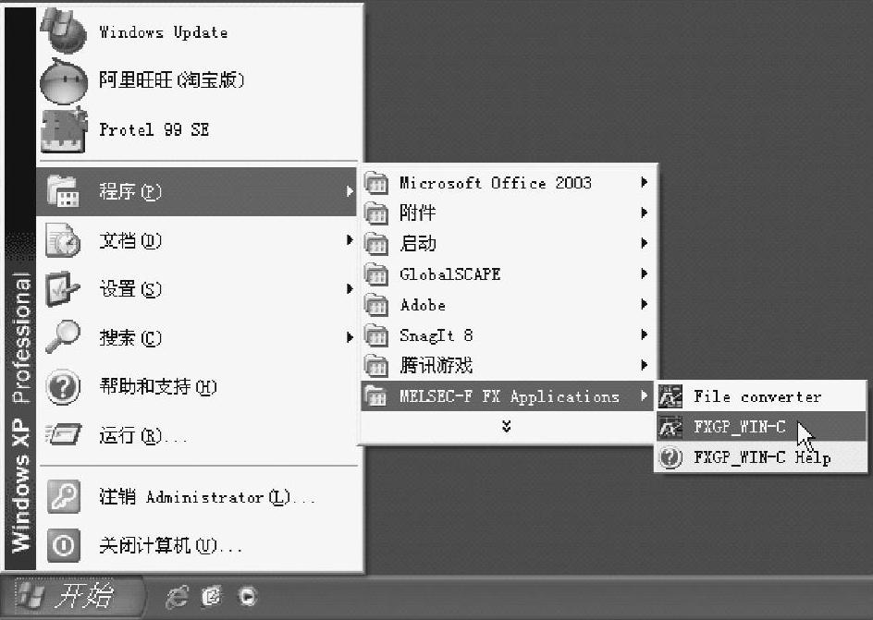Image resolution: width=873 pixels, height=620 pixels.
Task: Click the 帮助和支持 question mark icon
Action: (63, 386)
